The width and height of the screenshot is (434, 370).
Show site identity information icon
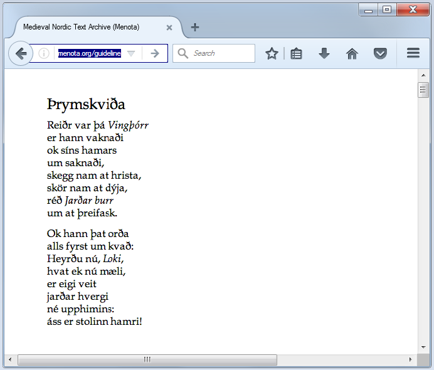[44, 54]
